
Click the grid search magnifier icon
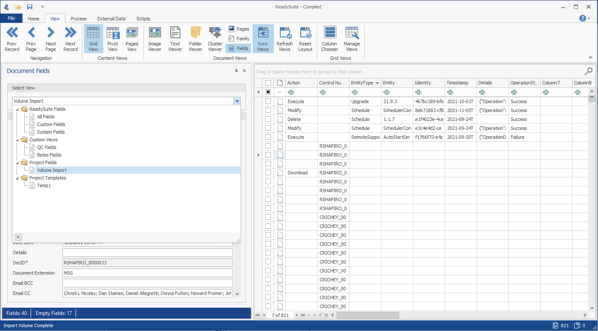click(589, 71)
